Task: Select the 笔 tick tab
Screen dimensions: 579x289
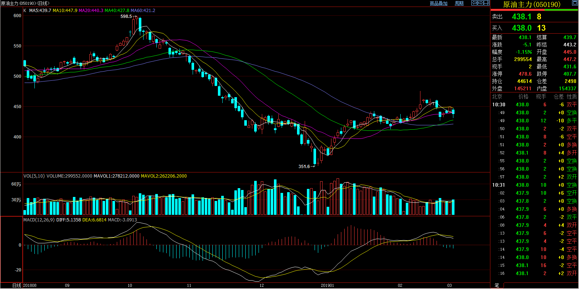Action: point(497,285)
